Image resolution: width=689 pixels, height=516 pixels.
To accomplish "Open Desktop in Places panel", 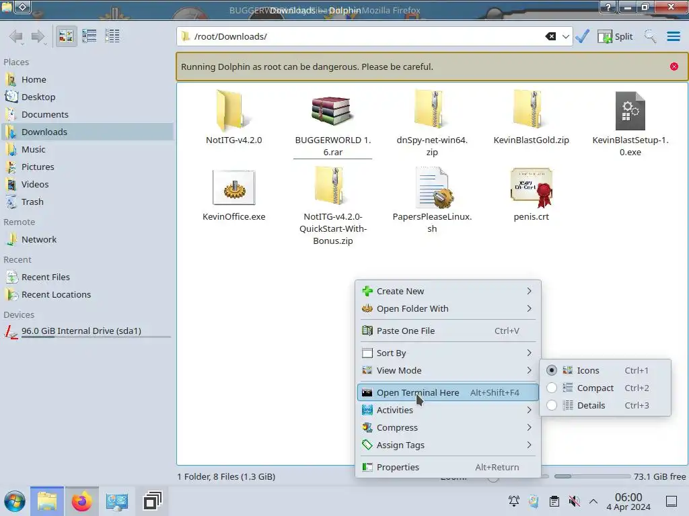I will 87,97.
